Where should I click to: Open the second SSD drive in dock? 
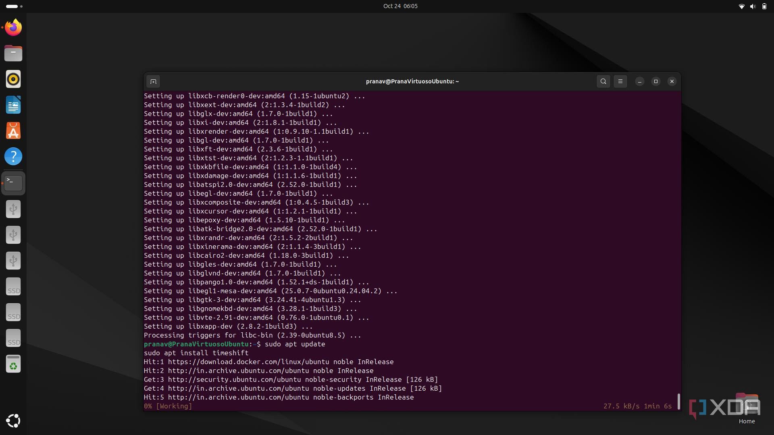[13, 312]
